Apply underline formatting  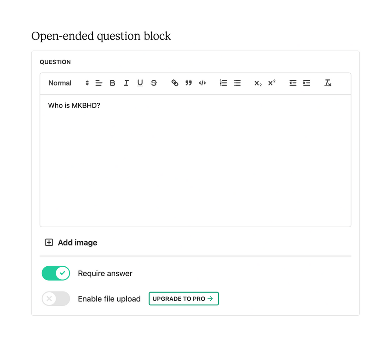[x=140, y=83]
